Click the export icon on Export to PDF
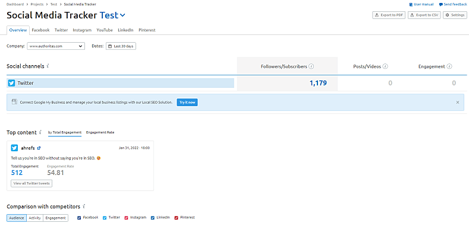Viewport: 469px width, 226px height. click(377, 15)
